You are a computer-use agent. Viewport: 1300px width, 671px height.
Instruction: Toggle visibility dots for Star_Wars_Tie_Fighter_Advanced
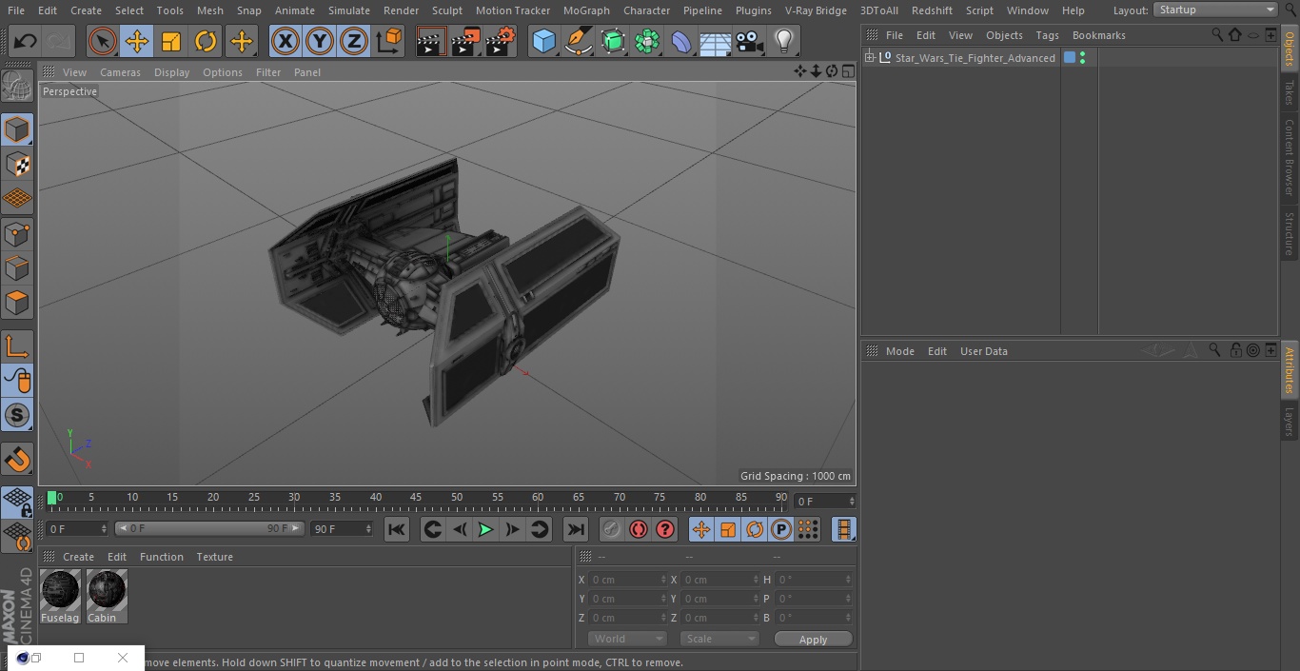(x=1082, y=58)
